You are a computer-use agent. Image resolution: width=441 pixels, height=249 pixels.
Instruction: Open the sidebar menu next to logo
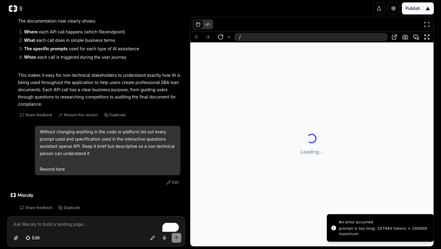[x=21, y=9]
